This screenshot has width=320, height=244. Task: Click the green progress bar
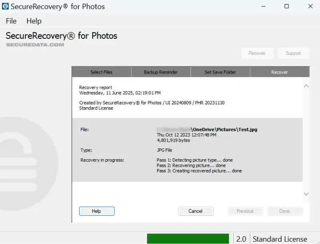pyautogui.click(x=188, y=239)
